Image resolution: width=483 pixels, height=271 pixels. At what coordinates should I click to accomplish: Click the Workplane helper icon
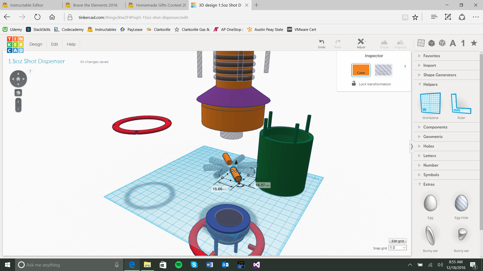click(430, 103)
